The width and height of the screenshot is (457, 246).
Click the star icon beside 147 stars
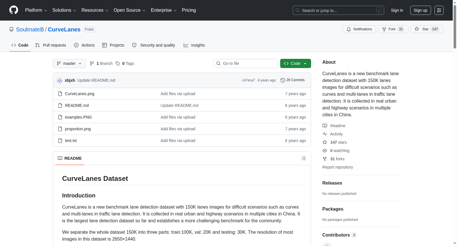(x=325, y=142)
